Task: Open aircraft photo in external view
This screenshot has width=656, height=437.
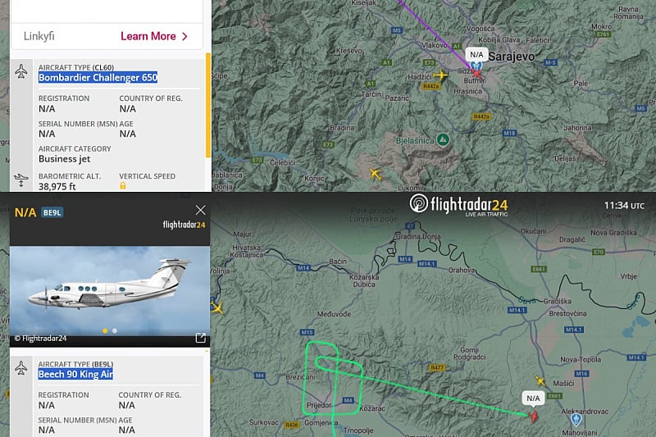Action: [x=200, y=338]
